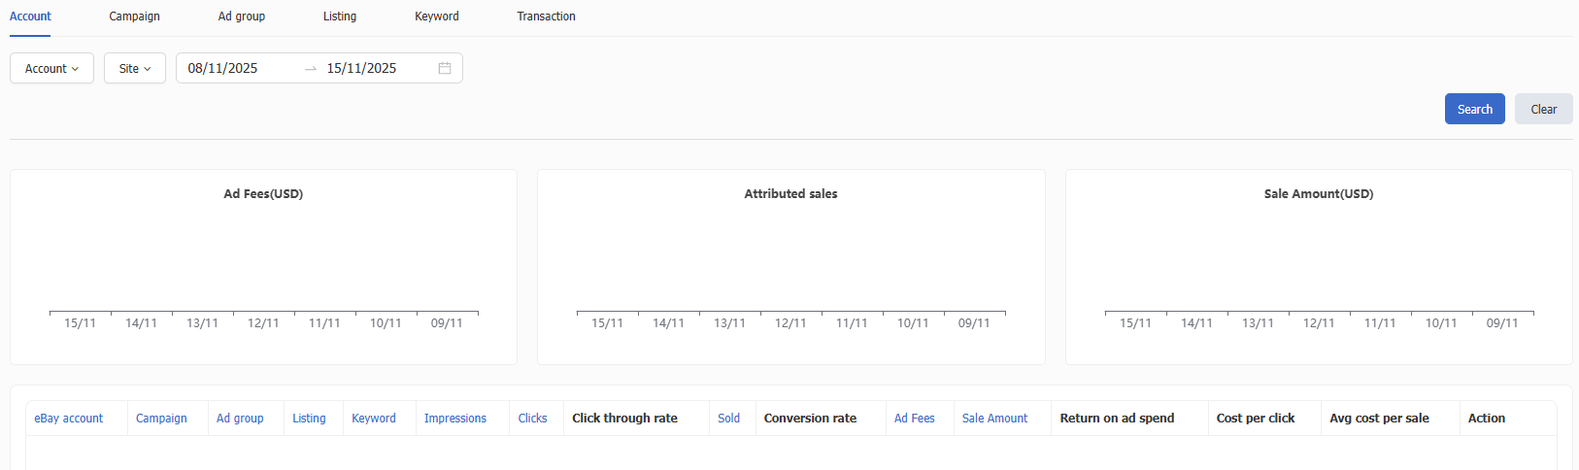The image size is (1579, 470).
Task: Sort table by Impressions column
Action: tap(455, 419)
